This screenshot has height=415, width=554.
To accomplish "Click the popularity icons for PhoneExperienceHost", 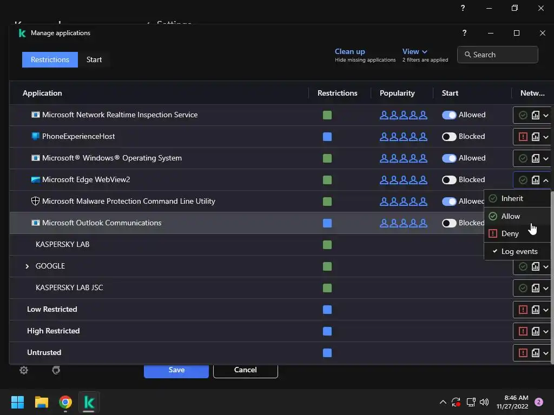I will click(404, 137).
